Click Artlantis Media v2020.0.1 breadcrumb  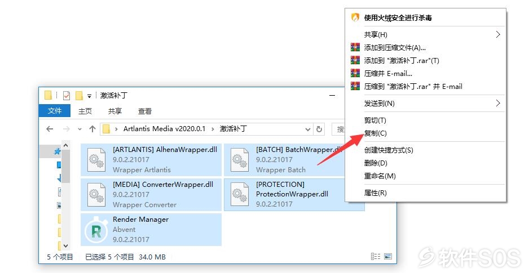[x=164, y=129]
